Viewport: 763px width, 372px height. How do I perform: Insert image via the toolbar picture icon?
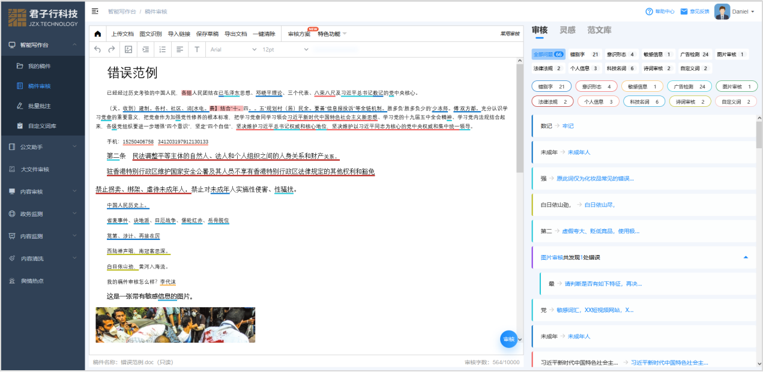click(x=128, y=49)
